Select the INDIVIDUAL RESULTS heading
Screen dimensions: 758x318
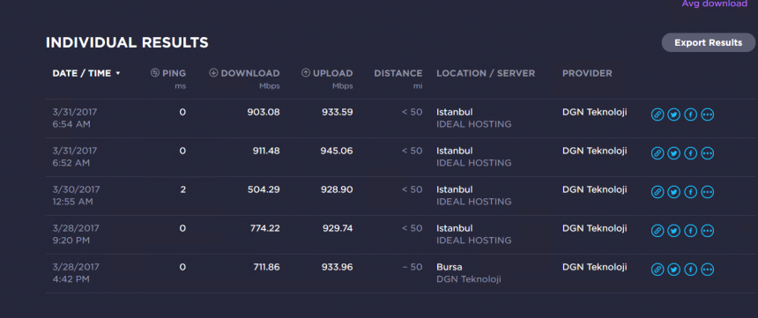tap(127, 42)
